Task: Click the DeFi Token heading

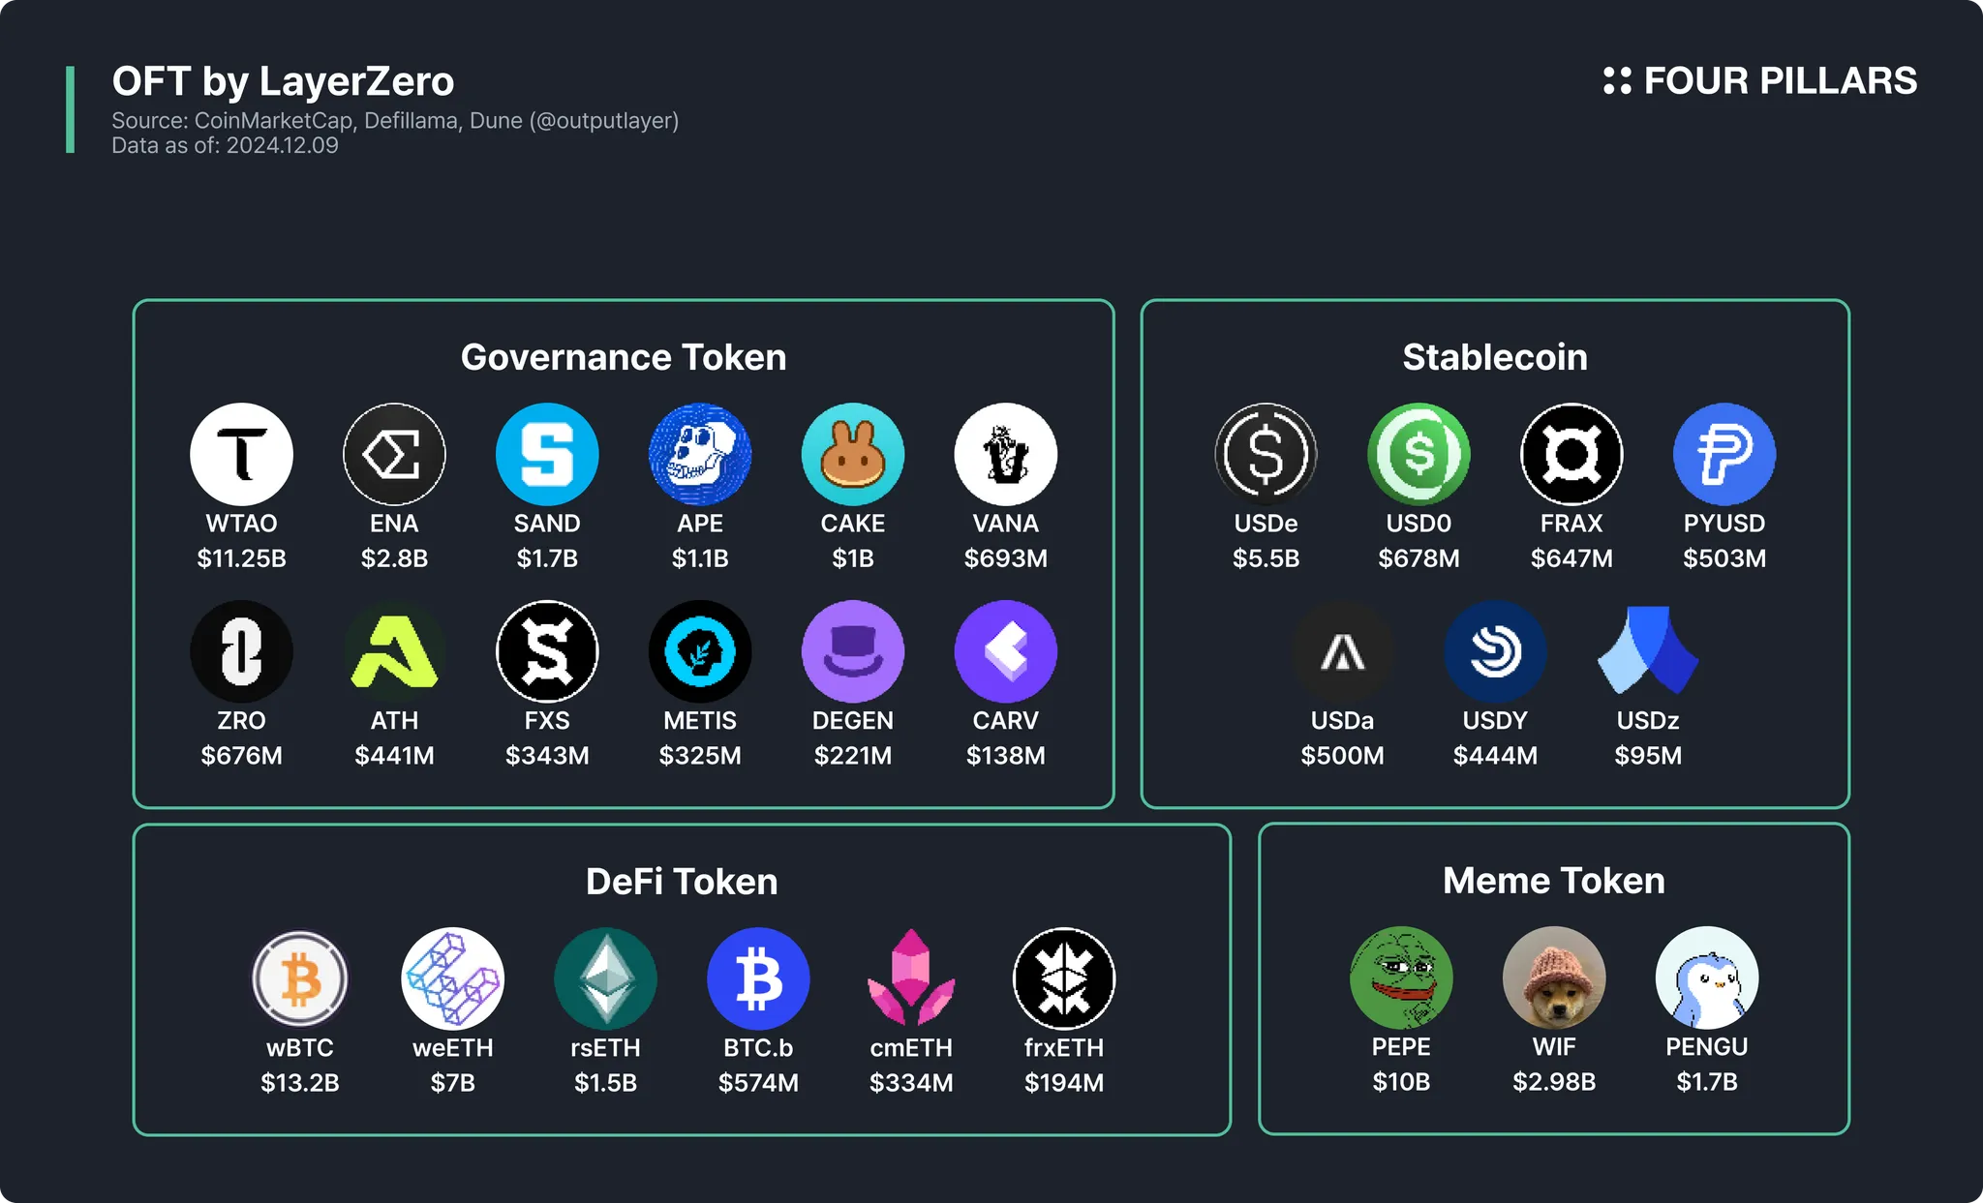Action: pos(682,882)
